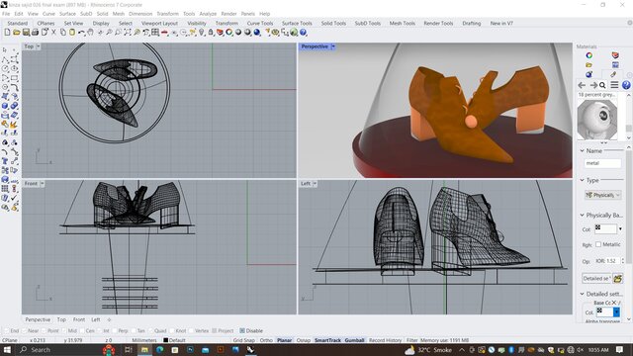Toggle the Cen osnap checkbox

[82, 330]
